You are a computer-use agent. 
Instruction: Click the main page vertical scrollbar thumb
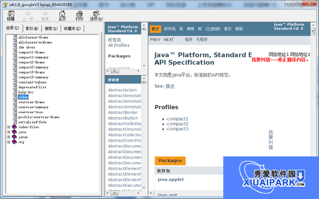click(313, 31)
